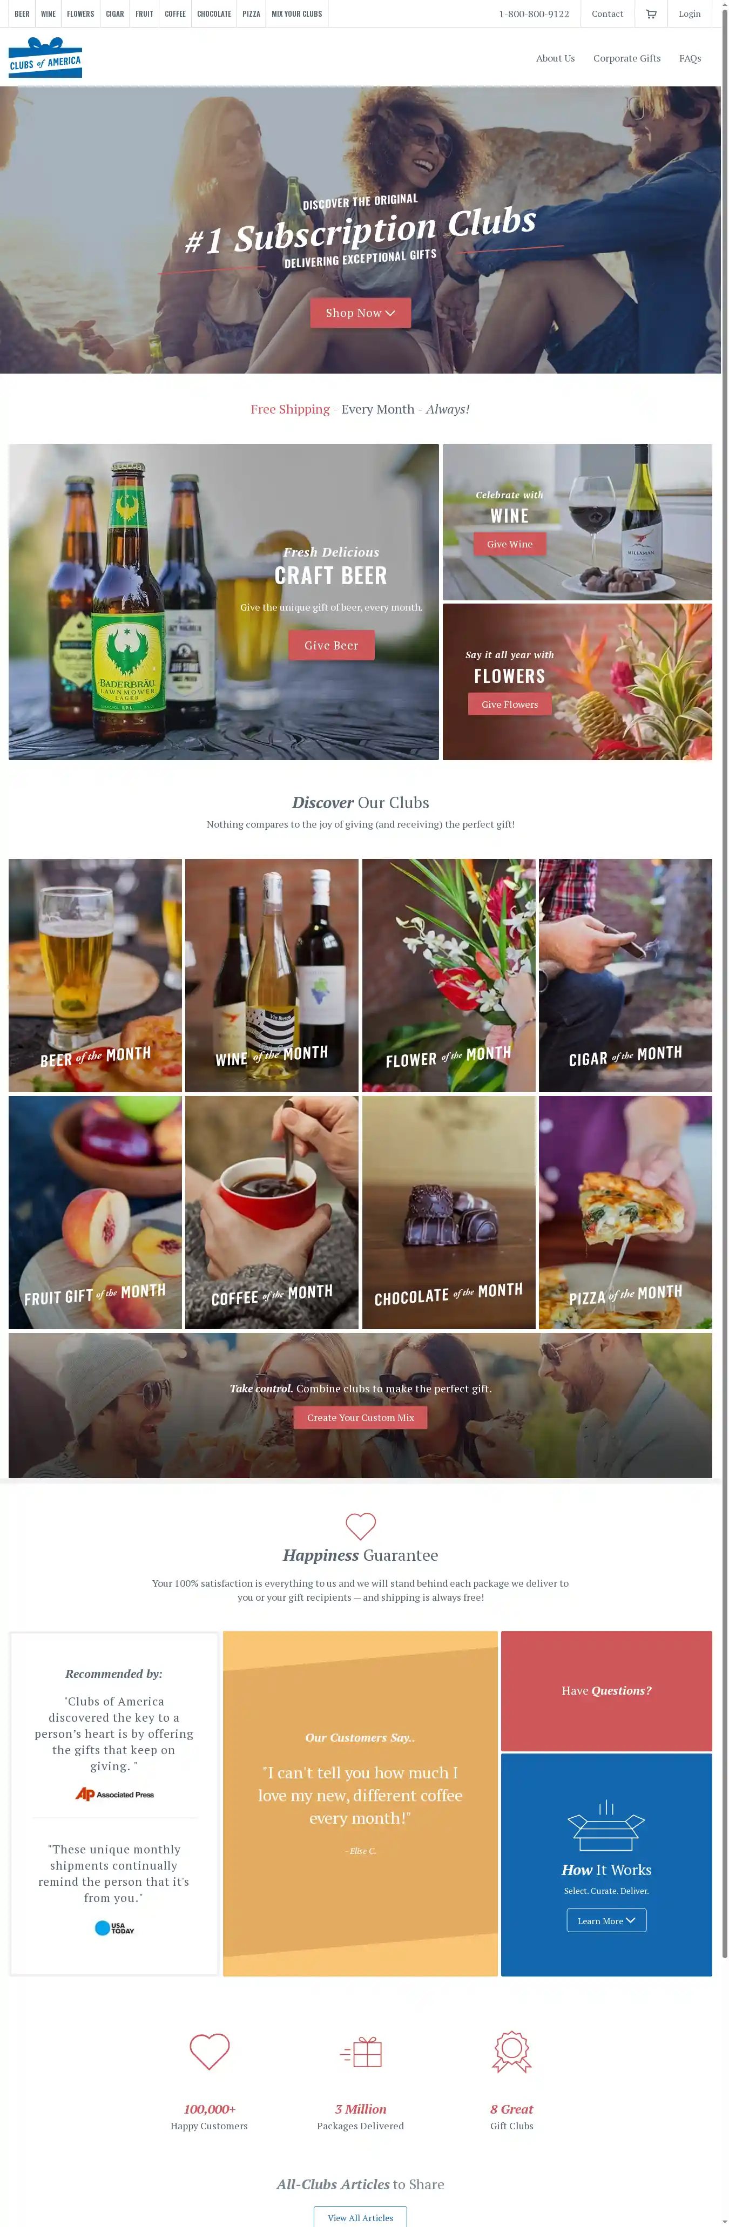This screenshot has height=2227, width=729.
Task: Click the 3 Million Packages gift icon
Action: (x=361, y=2052)
